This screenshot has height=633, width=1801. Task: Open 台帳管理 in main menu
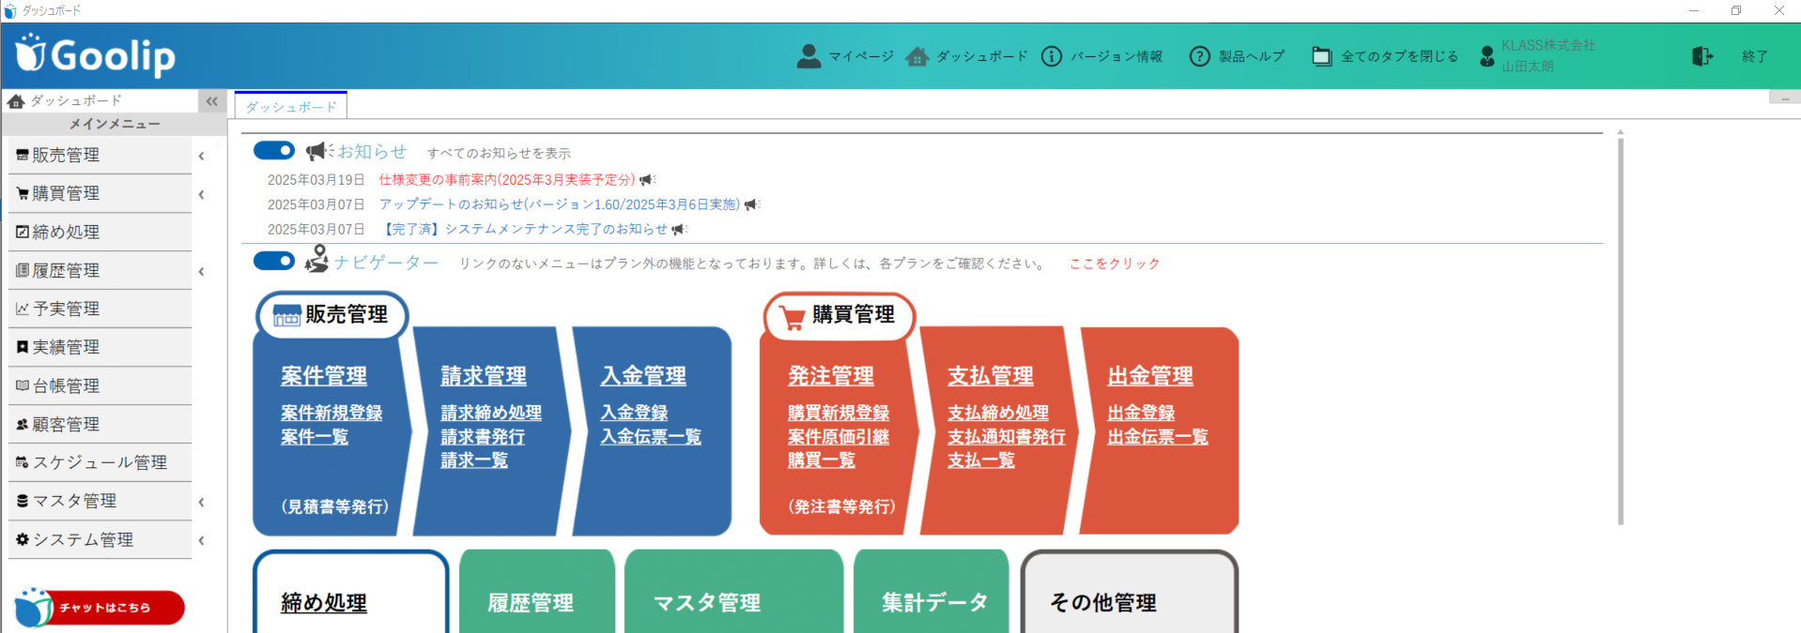click(x=100, y=385)
